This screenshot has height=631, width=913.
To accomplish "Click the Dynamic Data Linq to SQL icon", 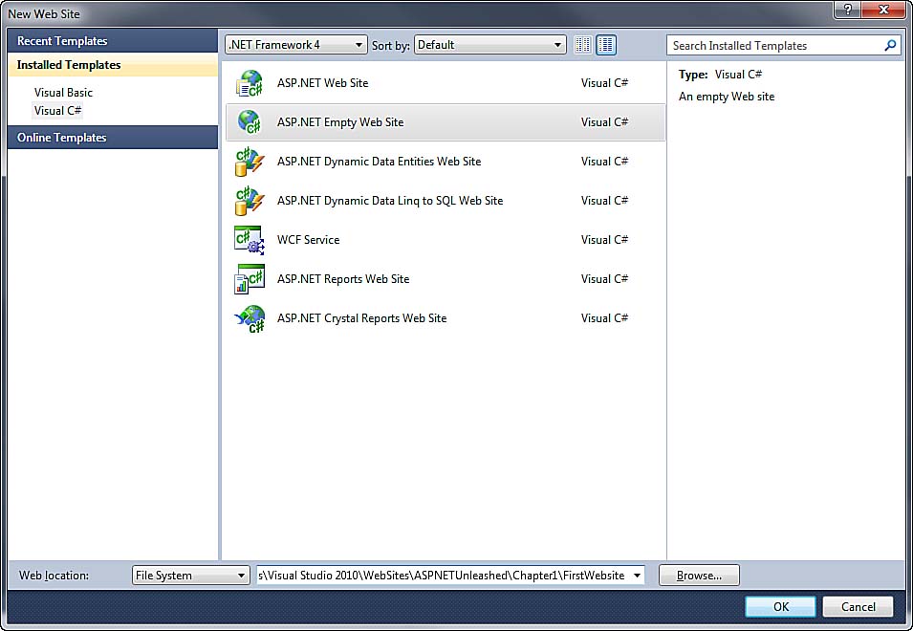I will tap(250, 201).
